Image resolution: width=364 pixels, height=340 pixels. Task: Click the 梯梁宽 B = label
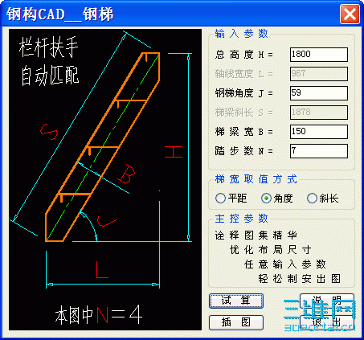coord(244,132)
